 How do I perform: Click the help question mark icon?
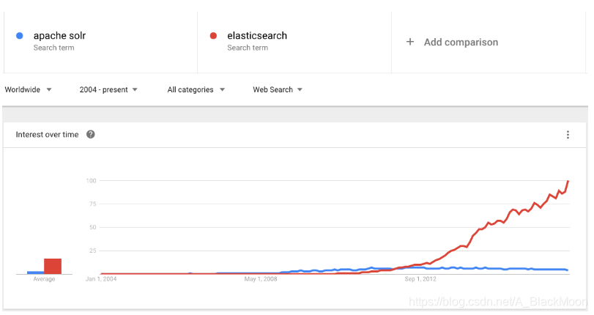coord(91,134)
